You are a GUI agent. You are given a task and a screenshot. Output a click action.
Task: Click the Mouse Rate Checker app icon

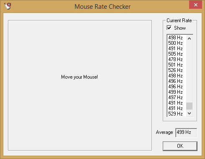click(8, 6)
